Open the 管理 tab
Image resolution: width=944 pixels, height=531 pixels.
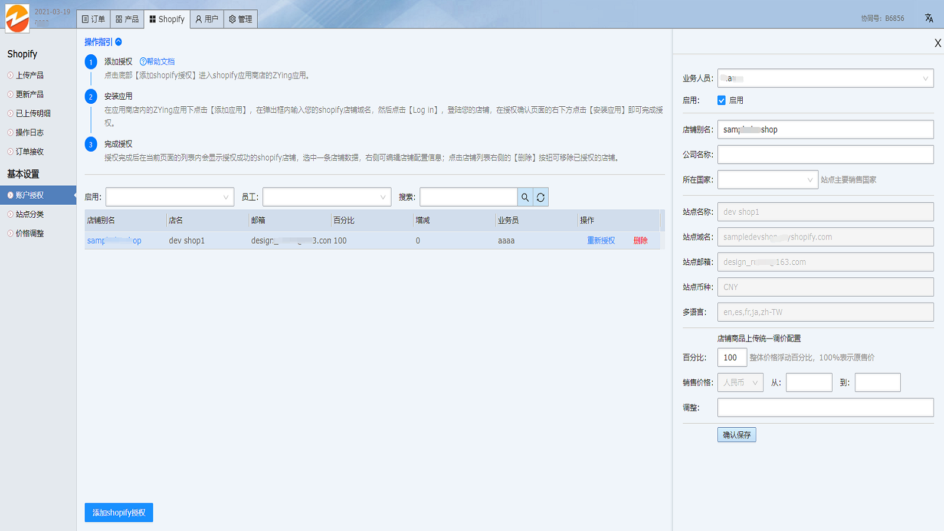(x=241, y=19)
